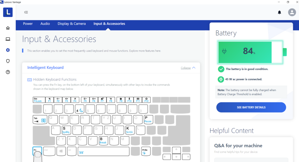Click the F10 Bluetooth key

tap(129, 100)
